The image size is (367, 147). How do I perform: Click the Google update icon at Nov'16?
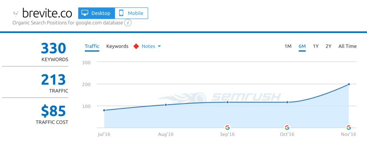point(349,127)
